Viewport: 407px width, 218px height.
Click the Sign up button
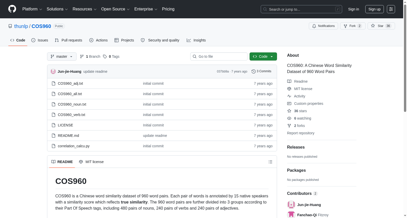coord(374,9)
